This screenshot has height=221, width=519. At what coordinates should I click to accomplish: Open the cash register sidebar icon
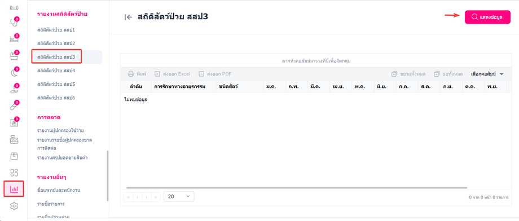(14, 139)
